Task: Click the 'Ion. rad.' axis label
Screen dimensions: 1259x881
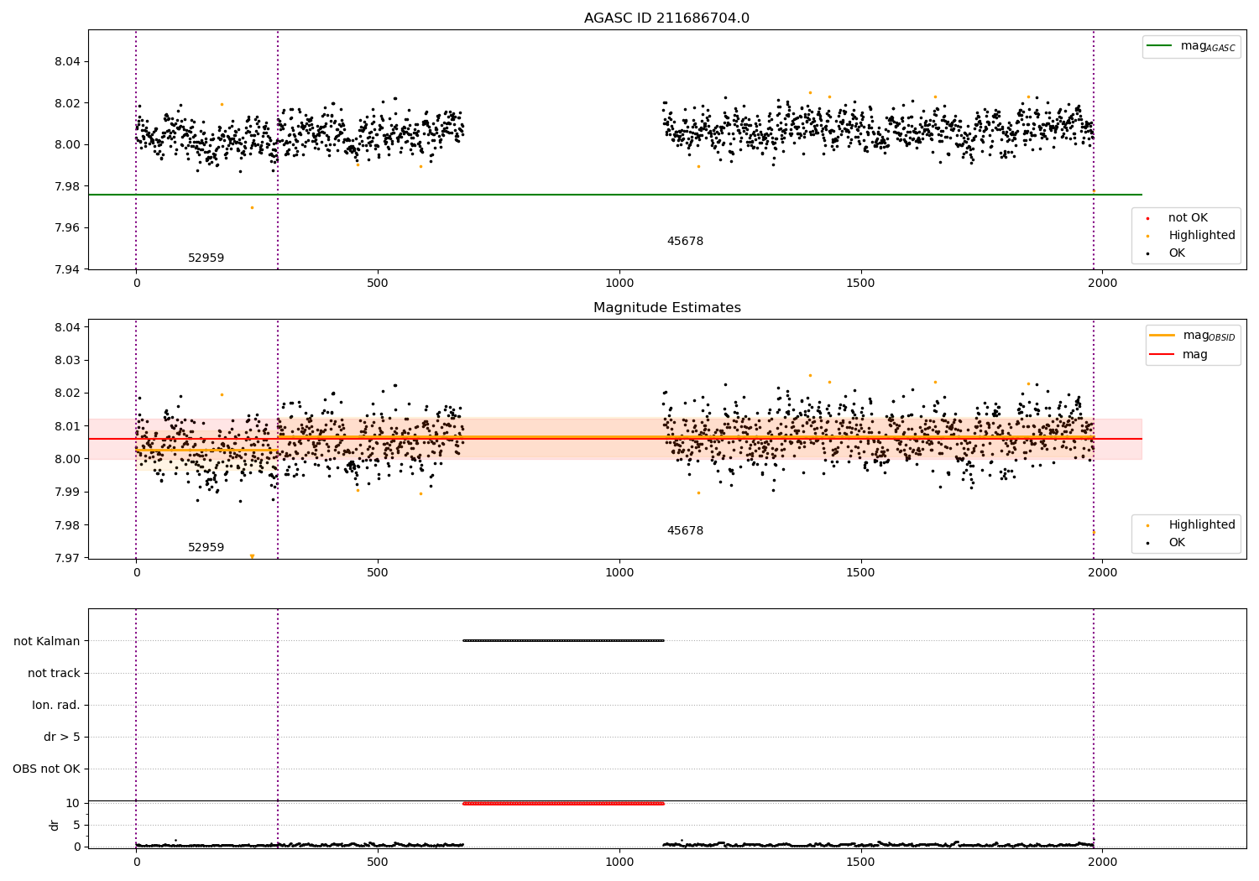Action: (x=56, y=705)
